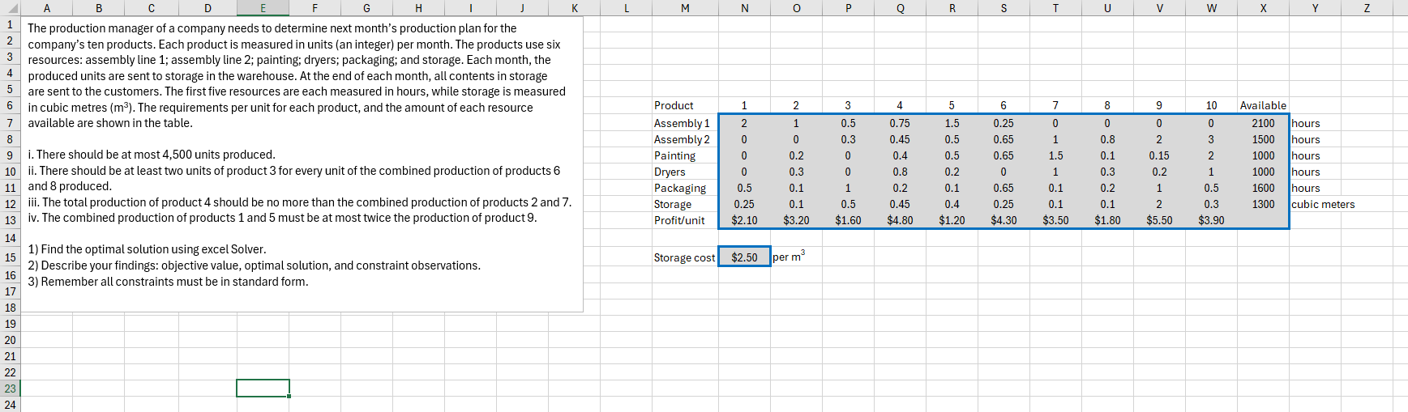The image size is (1408, 412).
Task: Click Assembly 2 available value 1500
Action: point(1263,139)
